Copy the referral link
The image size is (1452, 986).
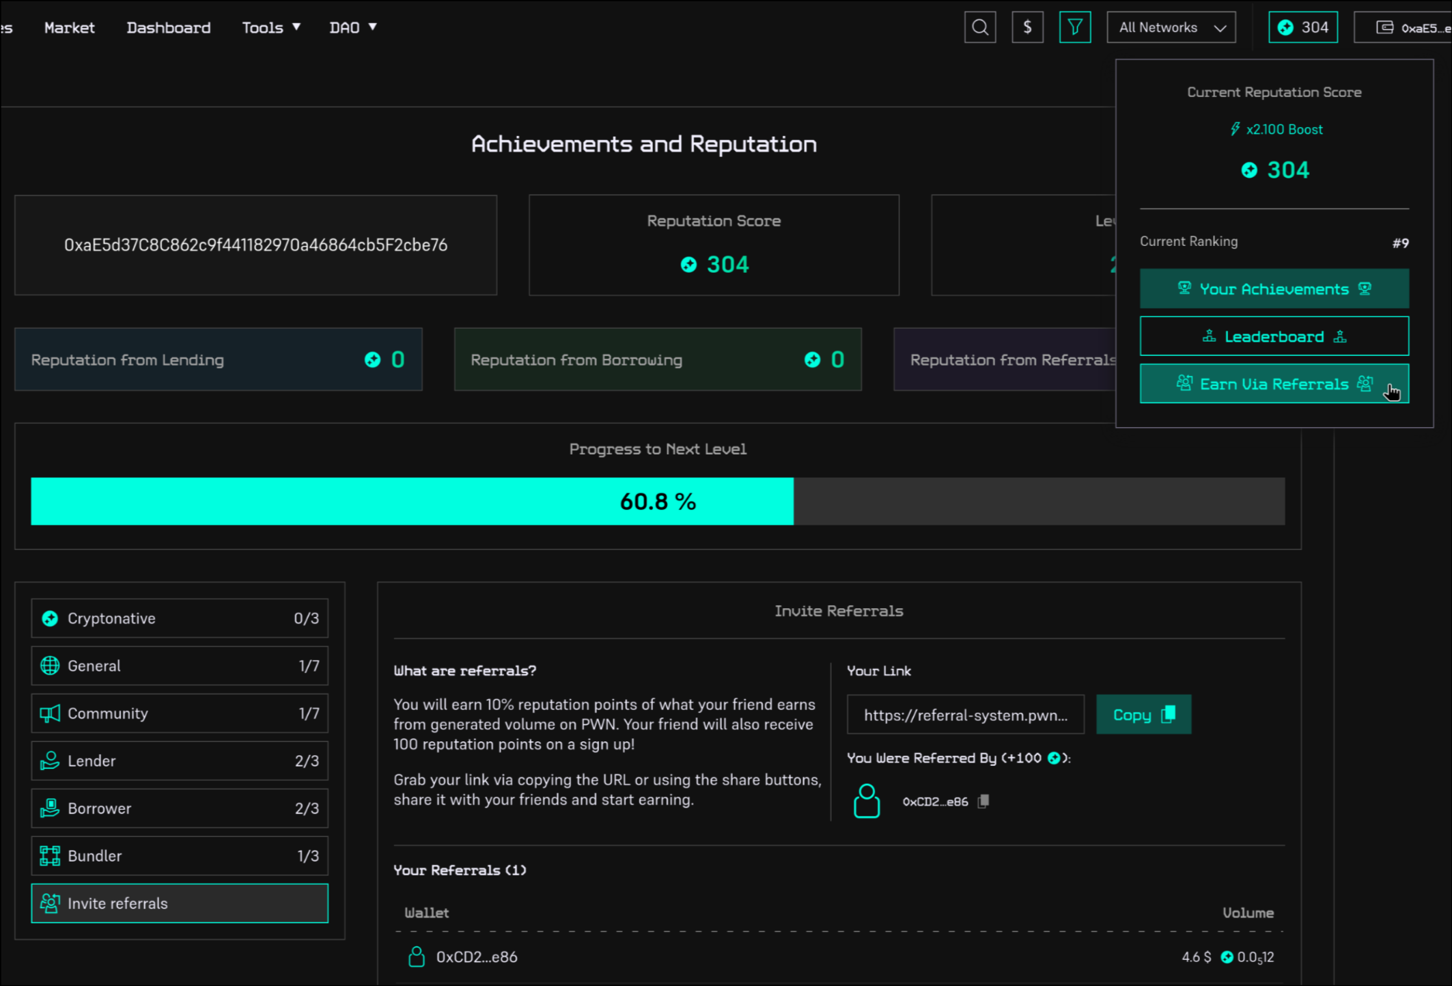pos(1143,715)
